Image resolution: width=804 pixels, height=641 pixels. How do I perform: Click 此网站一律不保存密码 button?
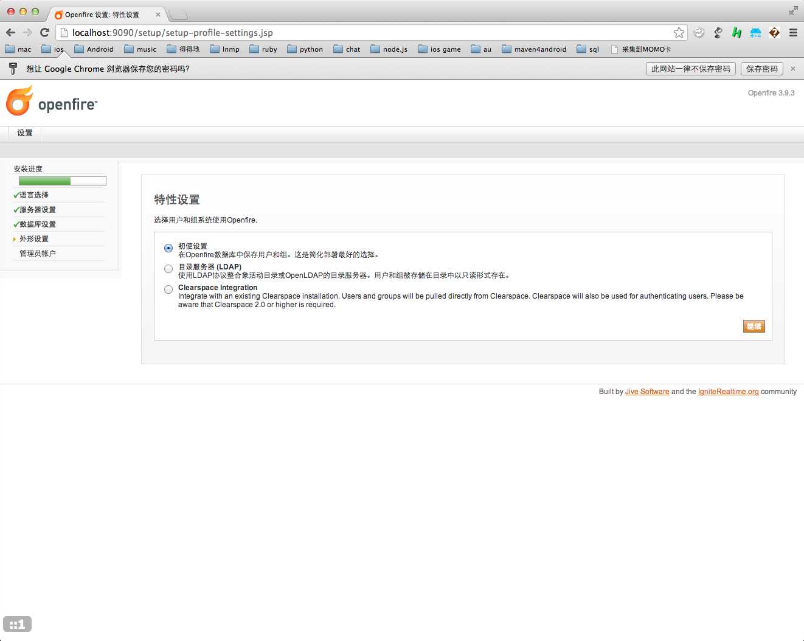[691, 69]
